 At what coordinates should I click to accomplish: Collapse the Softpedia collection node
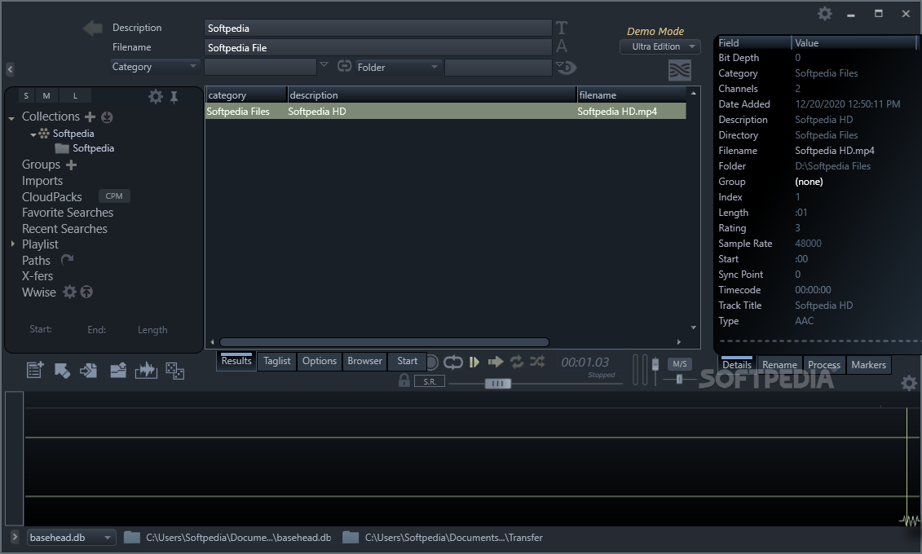coord(33,134)
